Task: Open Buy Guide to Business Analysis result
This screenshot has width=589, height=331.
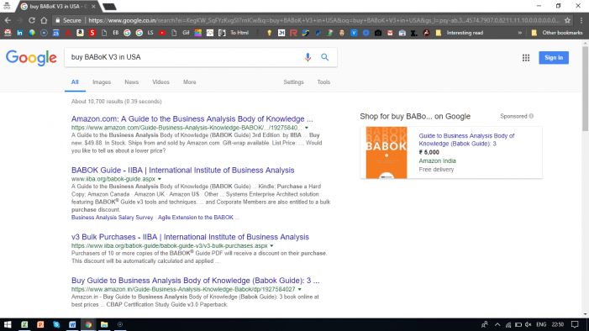Action: pos(195,281)
